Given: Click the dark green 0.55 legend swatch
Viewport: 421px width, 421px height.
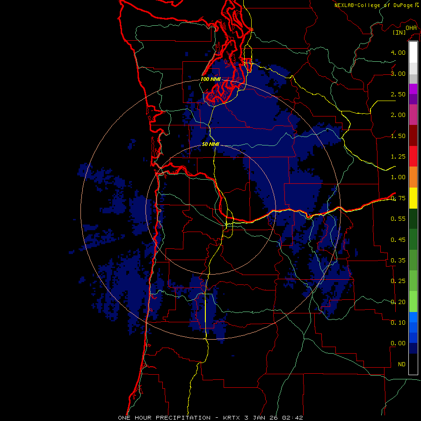Looking at the screenshot, I should pyautogui.click(x=413, y=218).
